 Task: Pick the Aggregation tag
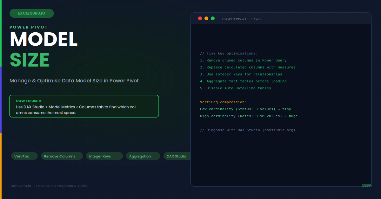[x=143, y=156]
